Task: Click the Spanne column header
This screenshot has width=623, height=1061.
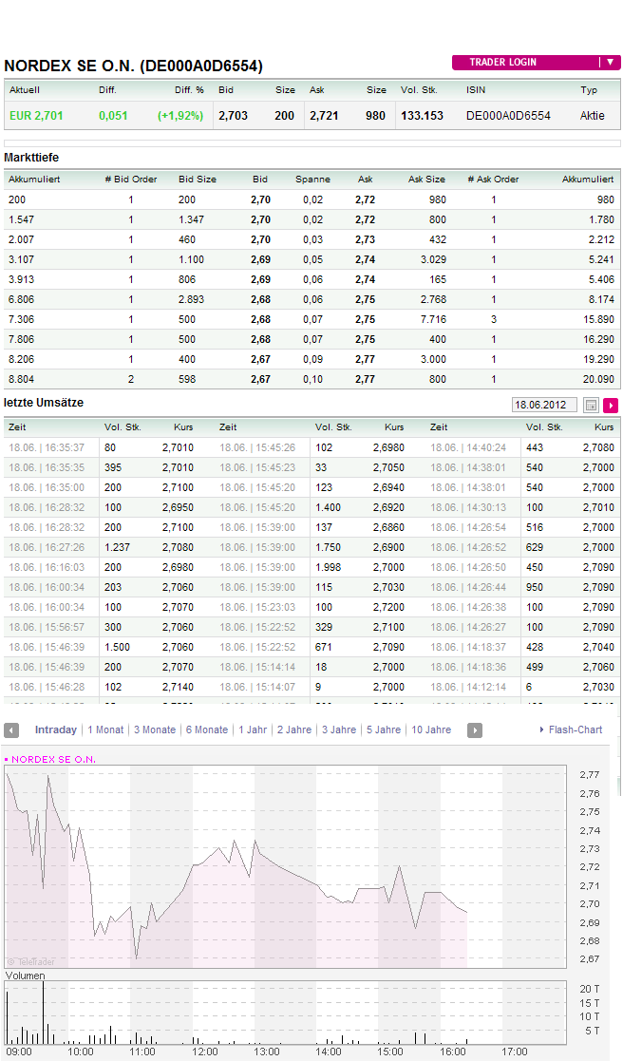Action: (x=312, y=180)
